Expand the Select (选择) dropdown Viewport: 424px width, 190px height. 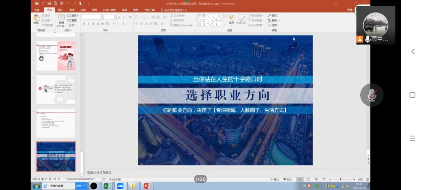coord(274,25)
